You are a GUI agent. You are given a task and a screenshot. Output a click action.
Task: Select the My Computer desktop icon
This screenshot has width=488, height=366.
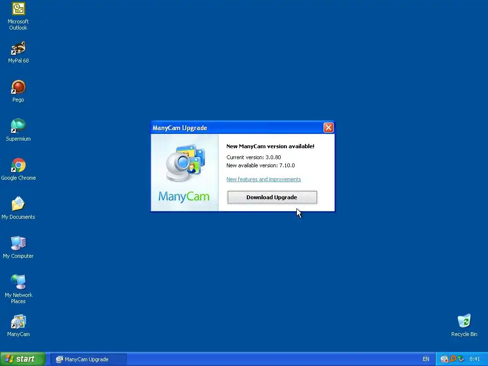point(18,248)
